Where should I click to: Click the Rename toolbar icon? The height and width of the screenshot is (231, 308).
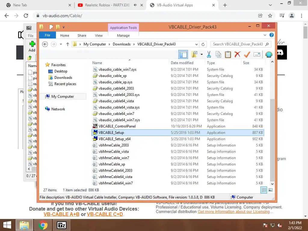[257, 54]
